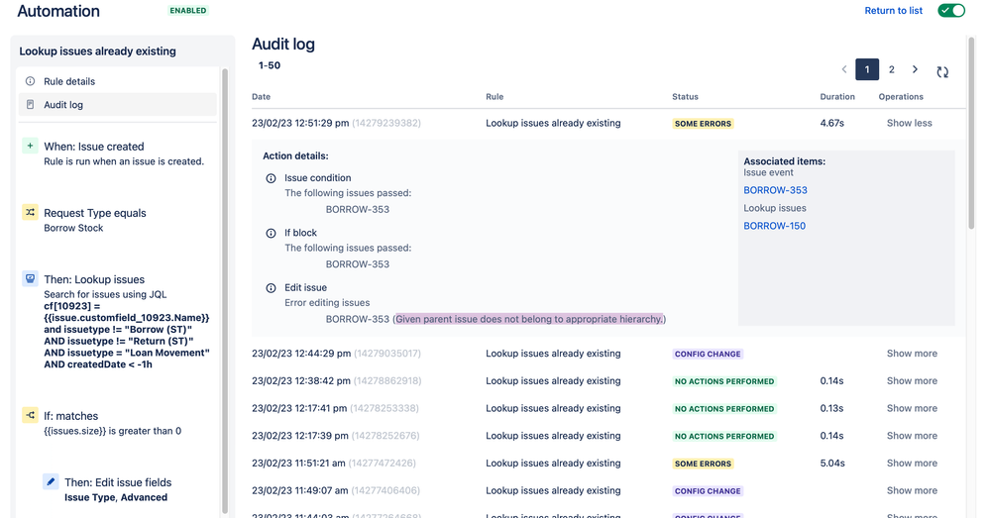Click the Lookup issues already existing rule title
The image size is (990, 518).
(x=97, y=52)
